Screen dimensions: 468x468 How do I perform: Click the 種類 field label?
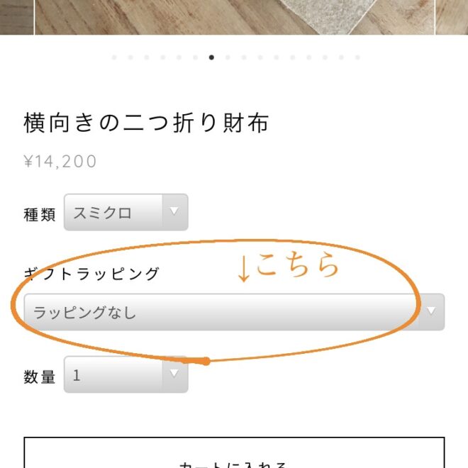click(40, 216)
